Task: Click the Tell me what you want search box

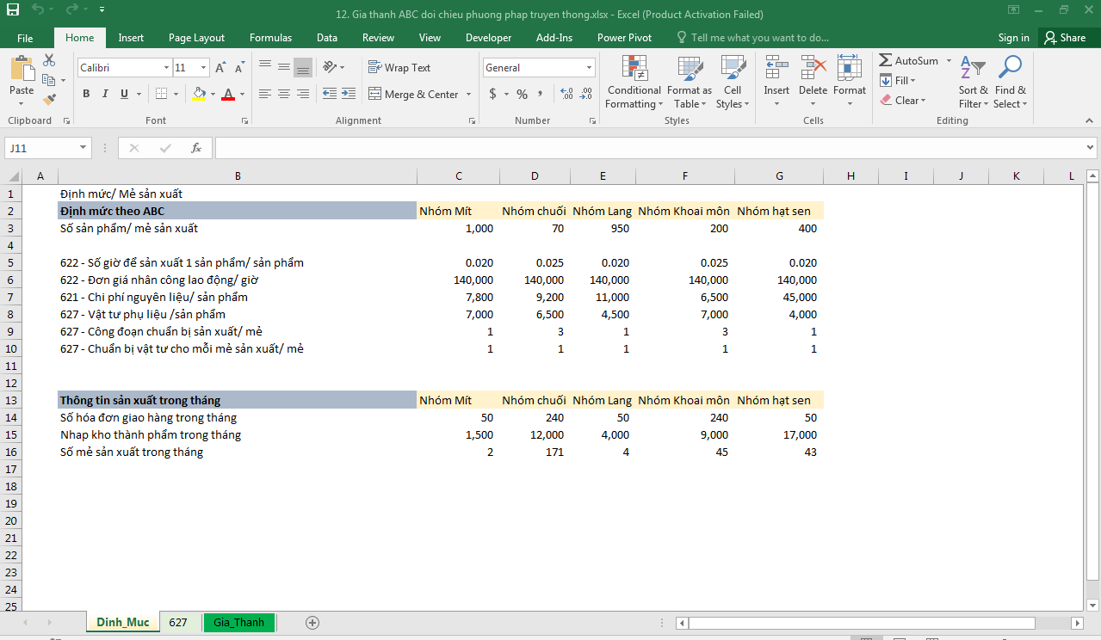Action: [x=753, y=38]
